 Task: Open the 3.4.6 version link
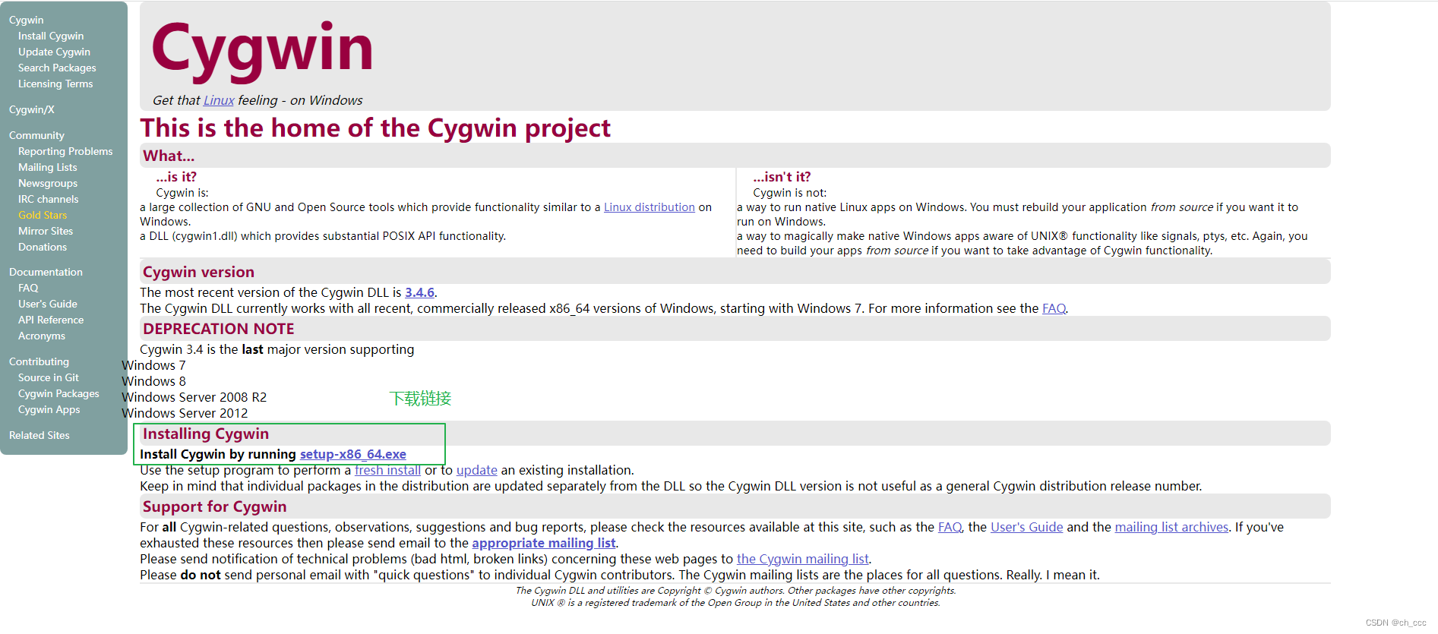click(419, 292)
